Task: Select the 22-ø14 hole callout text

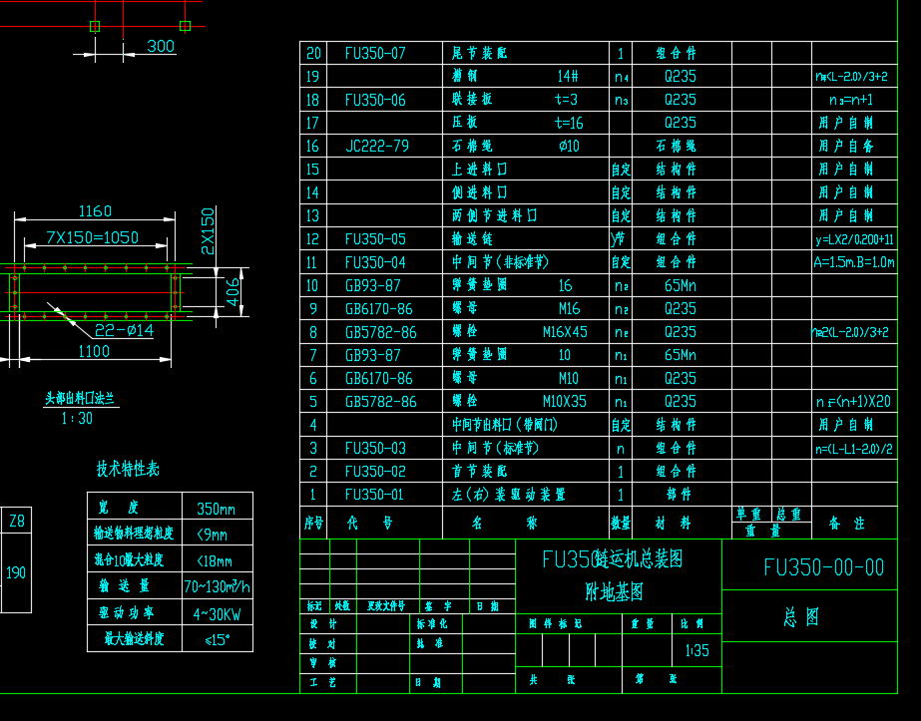Action: coord(124,330)
